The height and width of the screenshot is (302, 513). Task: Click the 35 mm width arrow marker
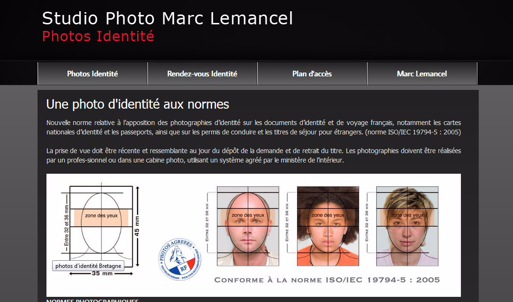coord(101,273)
